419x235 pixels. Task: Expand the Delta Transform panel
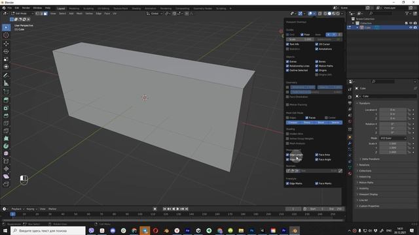pos(371,159)
